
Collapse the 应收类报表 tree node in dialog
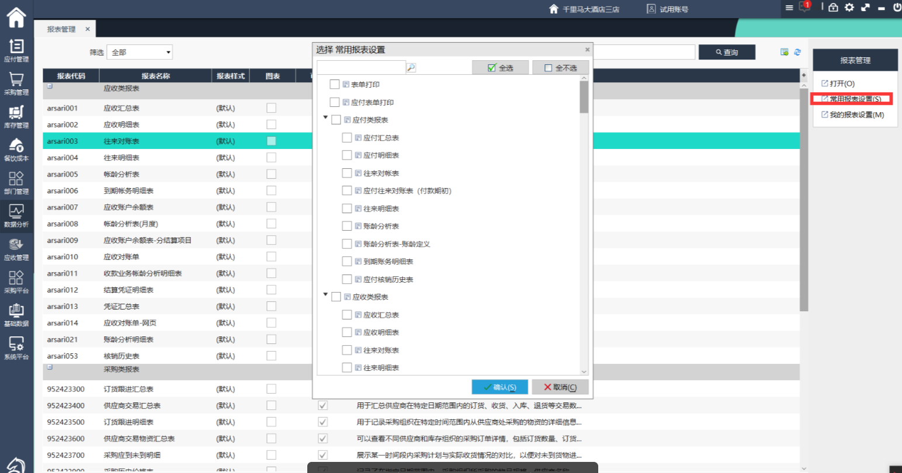(x=325, y=295)
